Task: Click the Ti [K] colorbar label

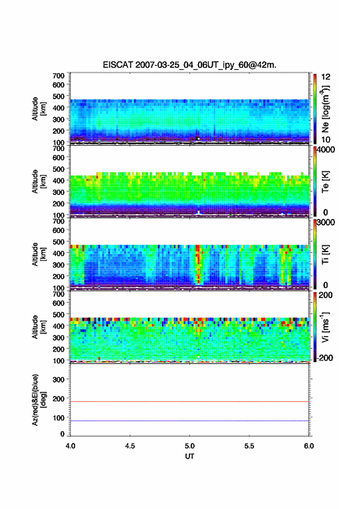Action: 325,254
